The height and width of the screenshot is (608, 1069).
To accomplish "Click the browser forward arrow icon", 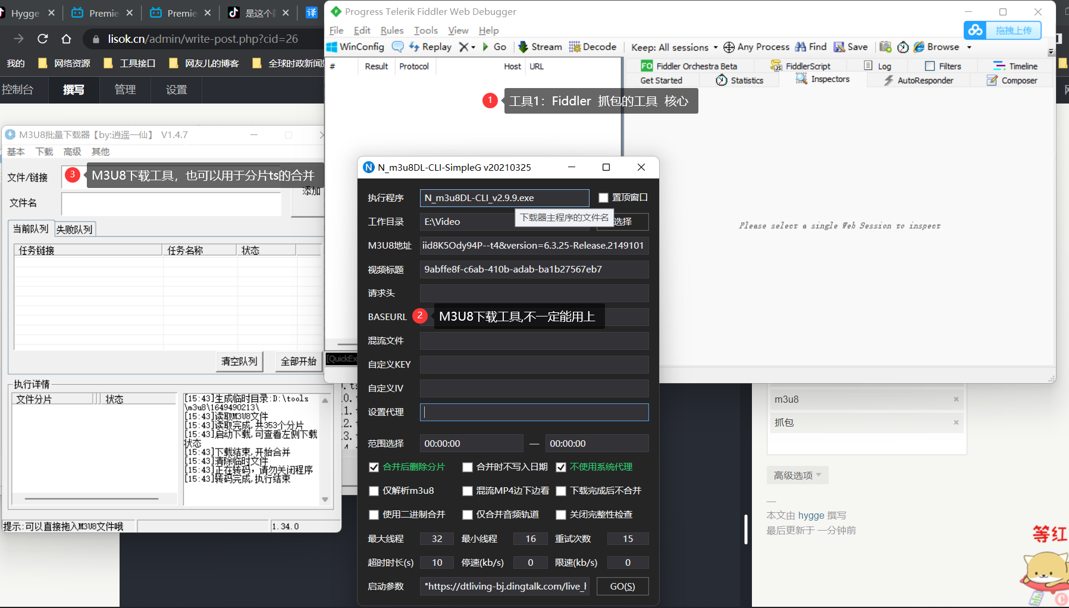I will pos(18,39).
